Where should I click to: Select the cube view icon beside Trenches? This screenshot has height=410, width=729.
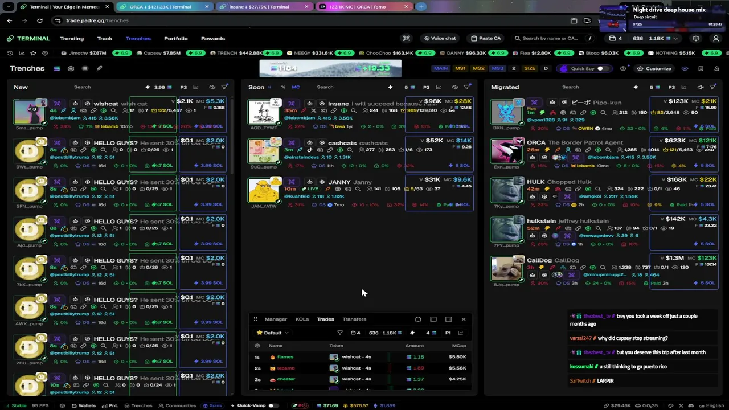pos(71,68)
